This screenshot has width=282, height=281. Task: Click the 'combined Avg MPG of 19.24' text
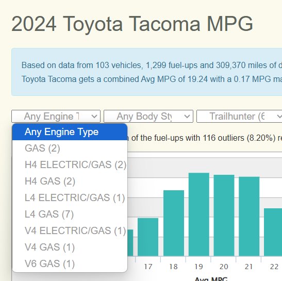point(156,79)
